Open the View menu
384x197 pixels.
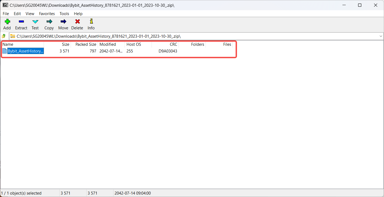click(30, 13)
